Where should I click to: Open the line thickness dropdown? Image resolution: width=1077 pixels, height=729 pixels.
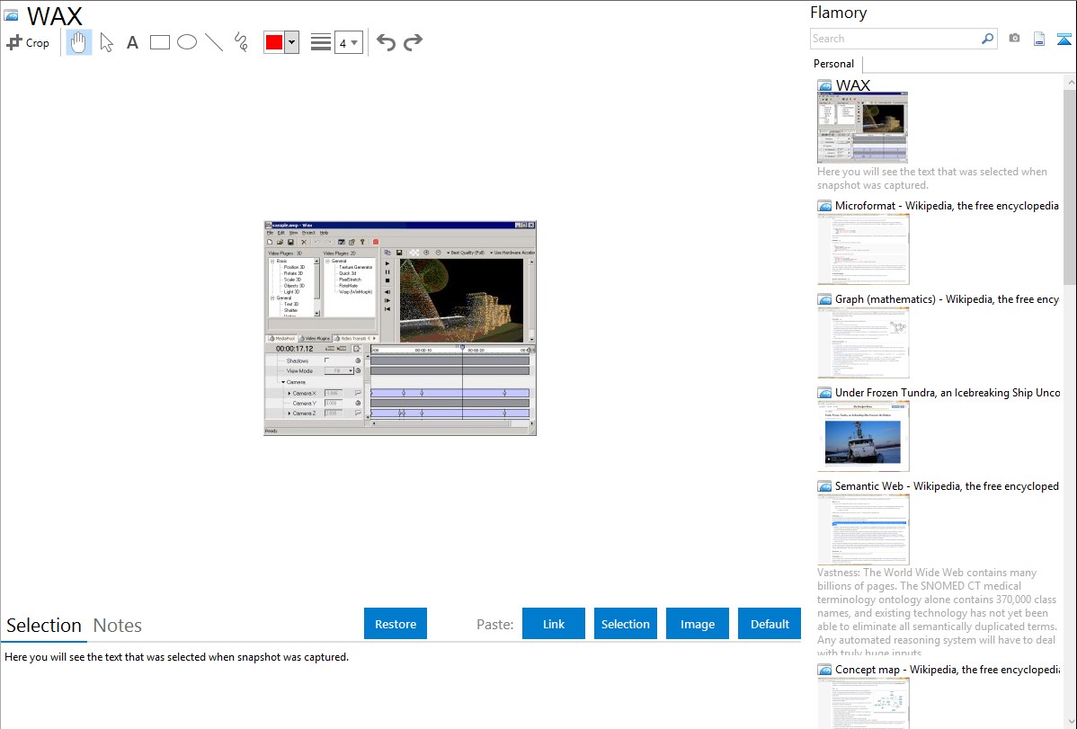(x=348, y=42)
